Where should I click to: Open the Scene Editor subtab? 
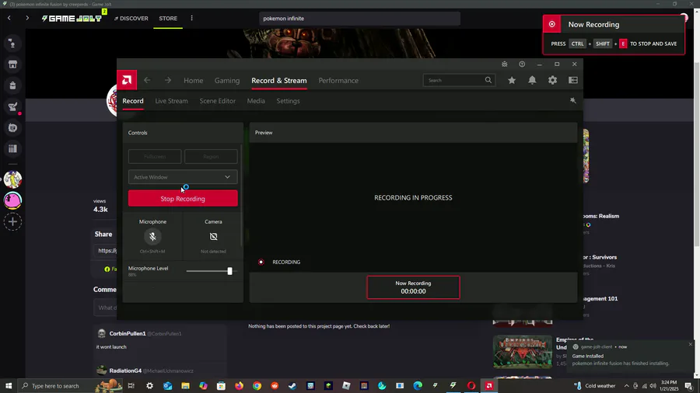point(218,101)
